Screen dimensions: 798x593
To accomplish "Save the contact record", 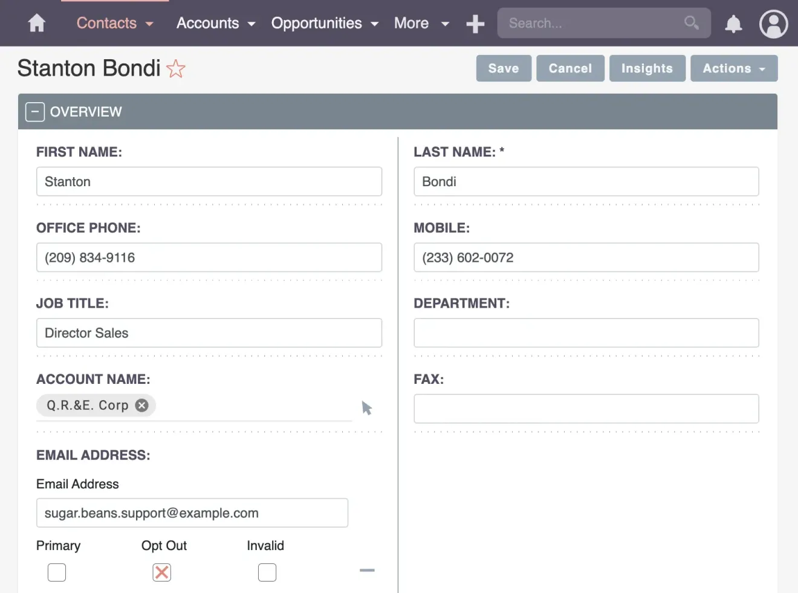I will click(x=504, y=68).
